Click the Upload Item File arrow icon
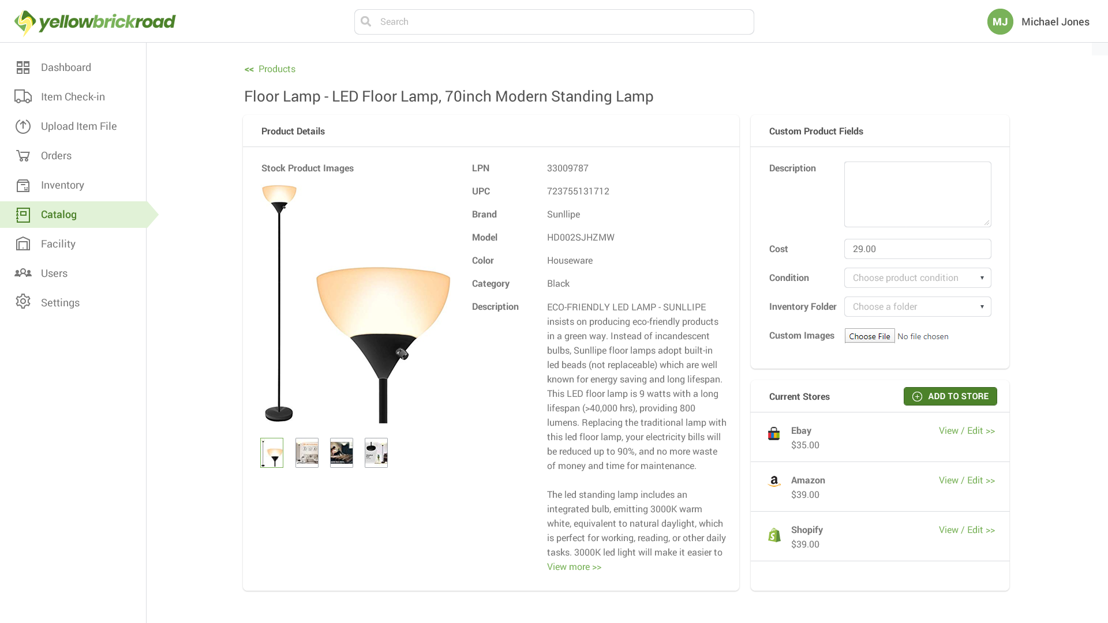 (23, 126)
